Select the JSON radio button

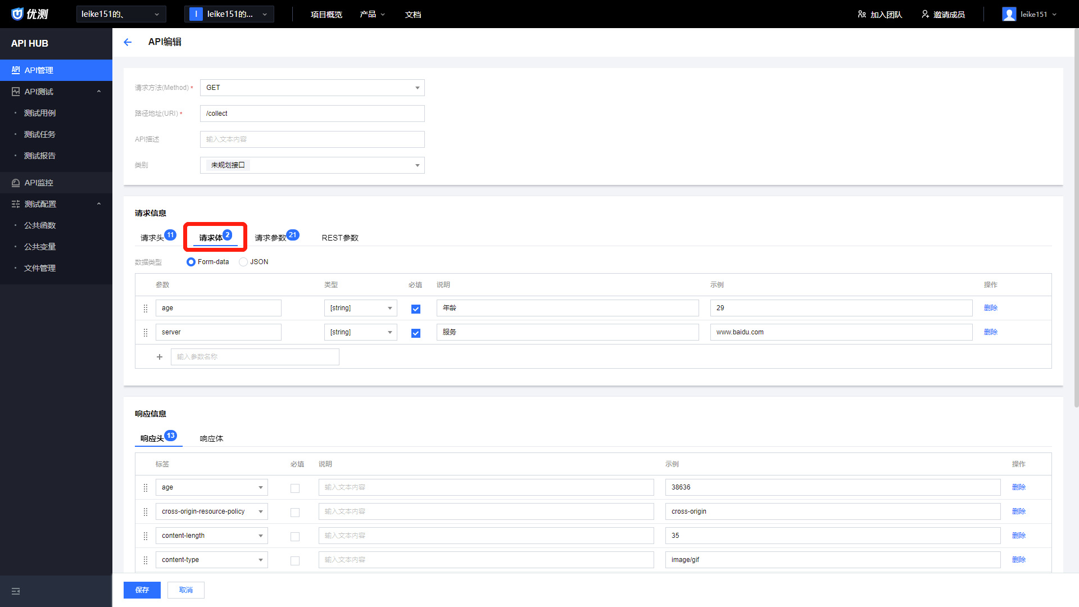[243, 261]
